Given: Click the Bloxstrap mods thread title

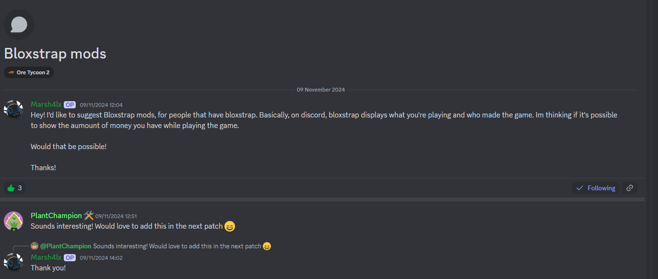Looking at the screenshot, I should pos(55,53).
